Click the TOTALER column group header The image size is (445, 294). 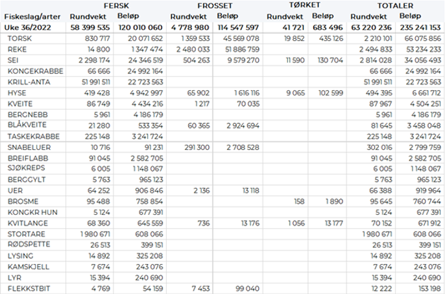(x=395, y=6)
